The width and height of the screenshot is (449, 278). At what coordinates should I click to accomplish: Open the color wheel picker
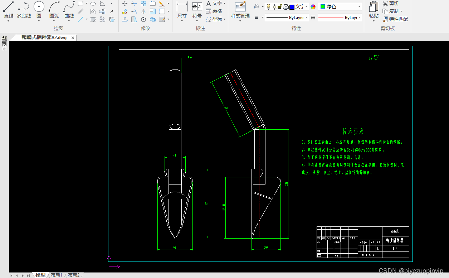313,7
